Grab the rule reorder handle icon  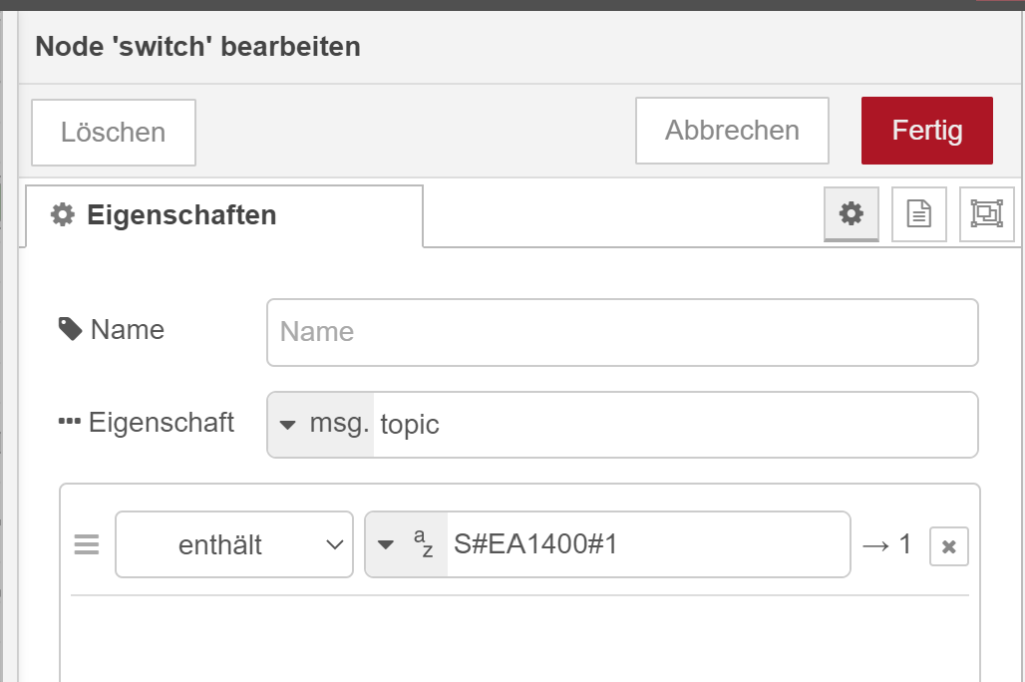pyautogui.click(x=87, y=544)
